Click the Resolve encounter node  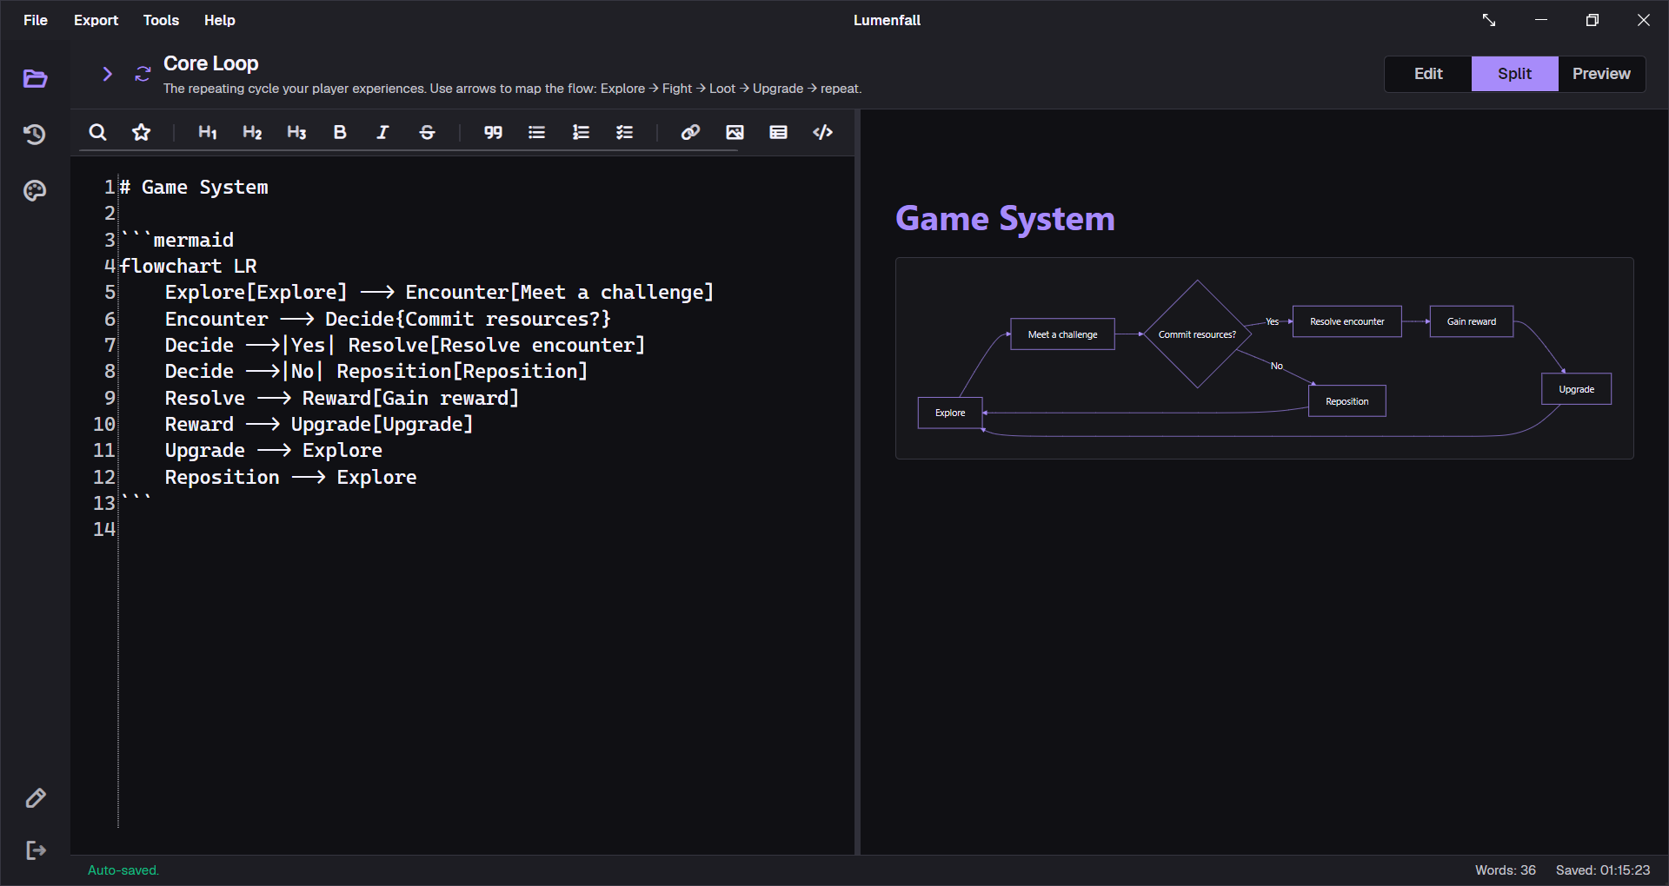1347,321
